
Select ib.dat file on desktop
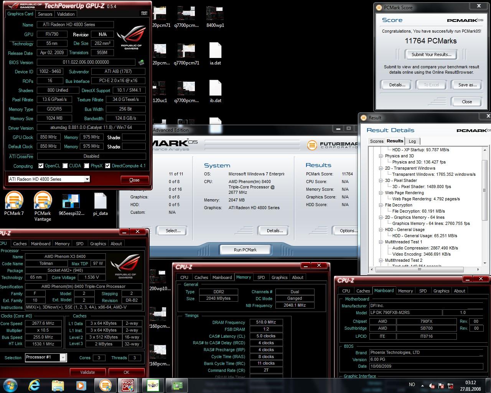pyautogui.click(x=215, y=91)
